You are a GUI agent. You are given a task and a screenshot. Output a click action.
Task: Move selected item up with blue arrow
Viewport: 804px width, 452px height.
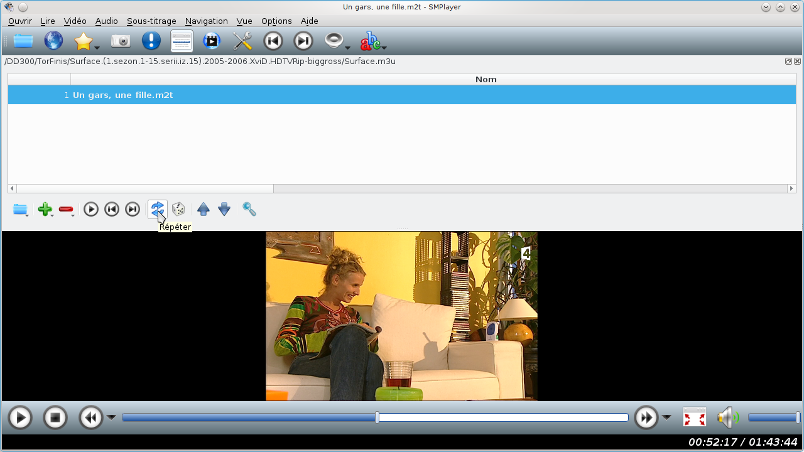click(x=203, y=209)
